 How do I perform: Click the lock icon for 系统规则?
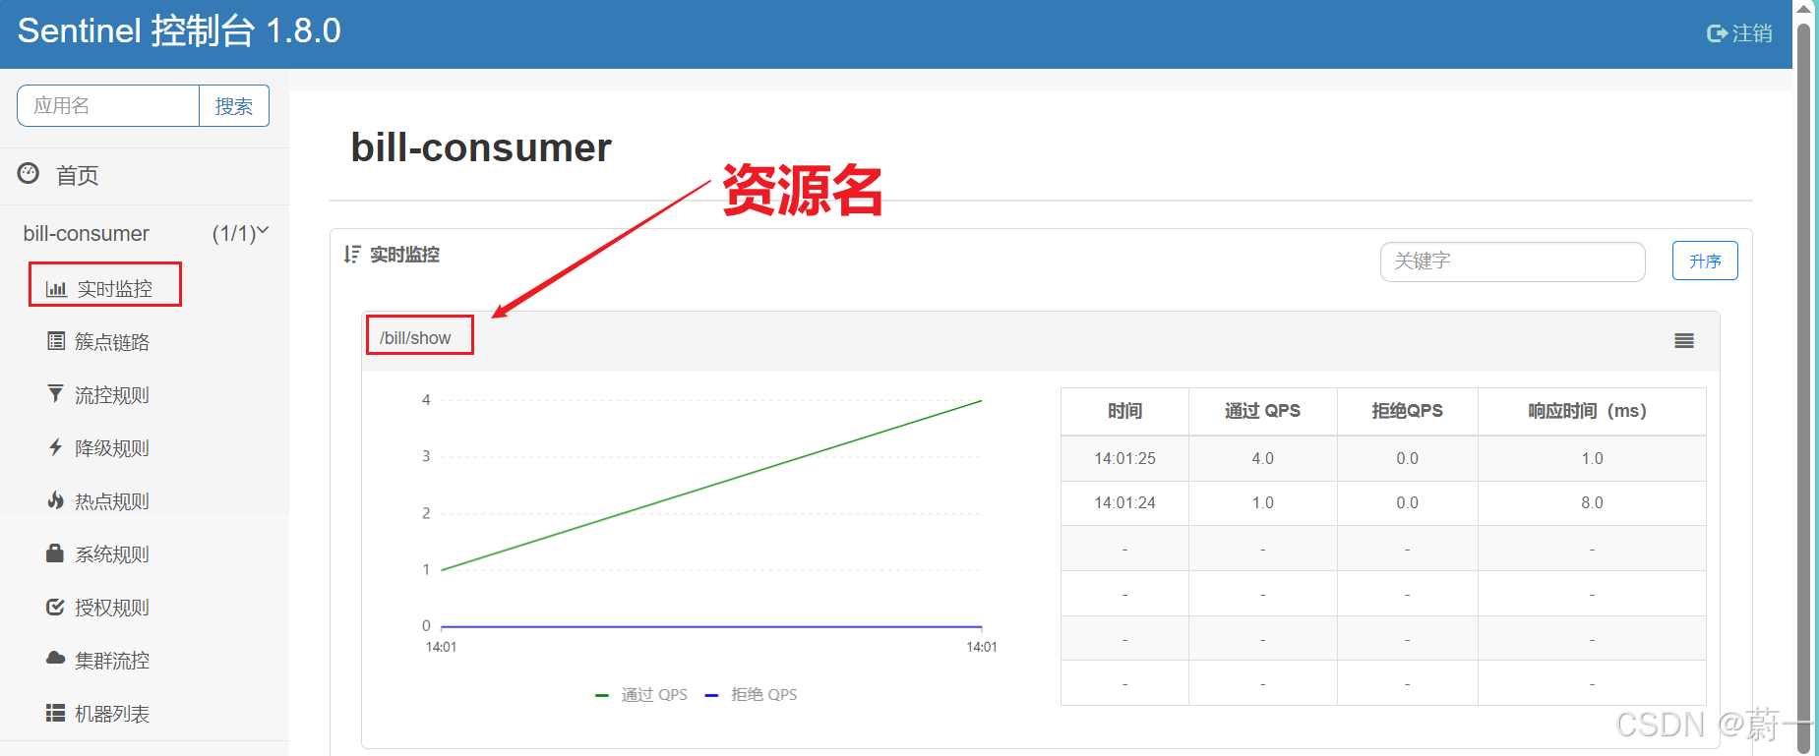click(x=55, y=553)
